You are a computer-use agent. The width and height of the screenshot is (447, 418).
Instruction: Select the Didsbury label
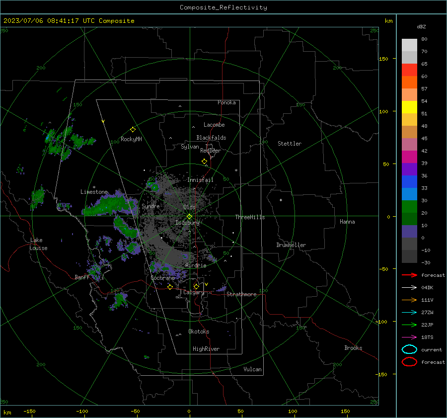(187, 223)
